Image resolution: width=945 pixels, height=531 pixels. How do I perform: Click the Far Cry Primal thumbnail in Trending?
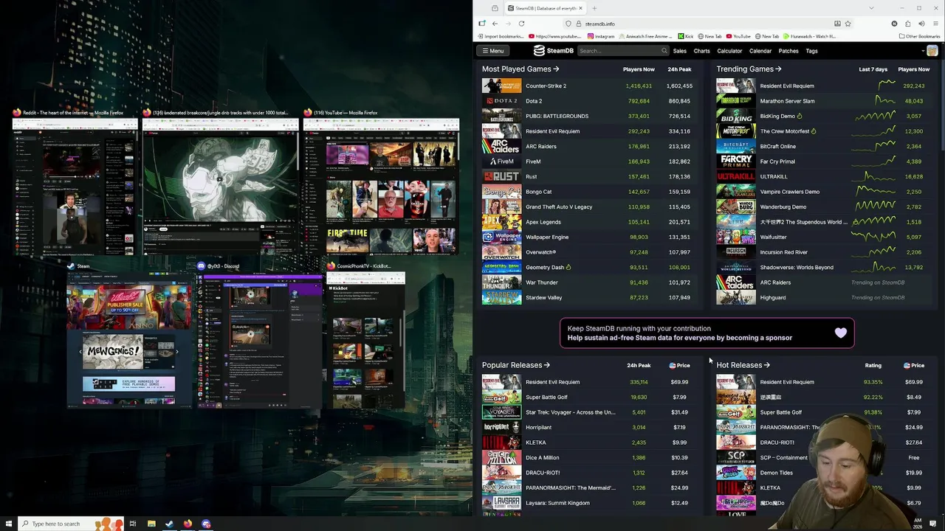[x=735, y=162]
